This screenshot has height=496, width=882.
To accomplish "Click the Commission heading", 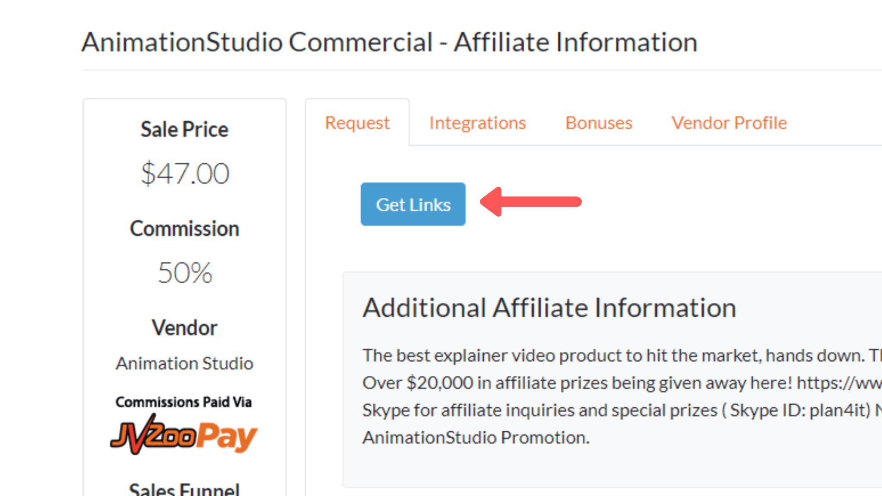I will coord(184,229).
